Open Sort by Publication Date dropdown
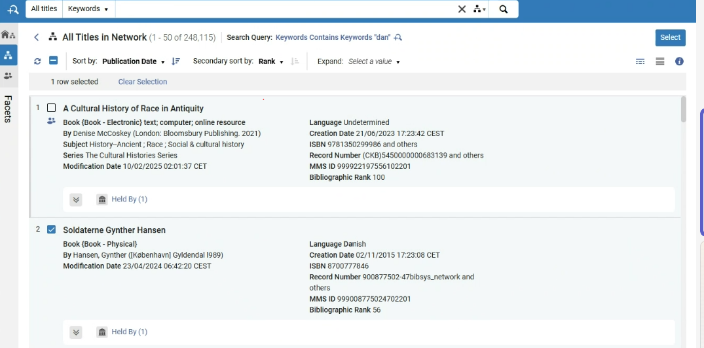 (134, 61)
